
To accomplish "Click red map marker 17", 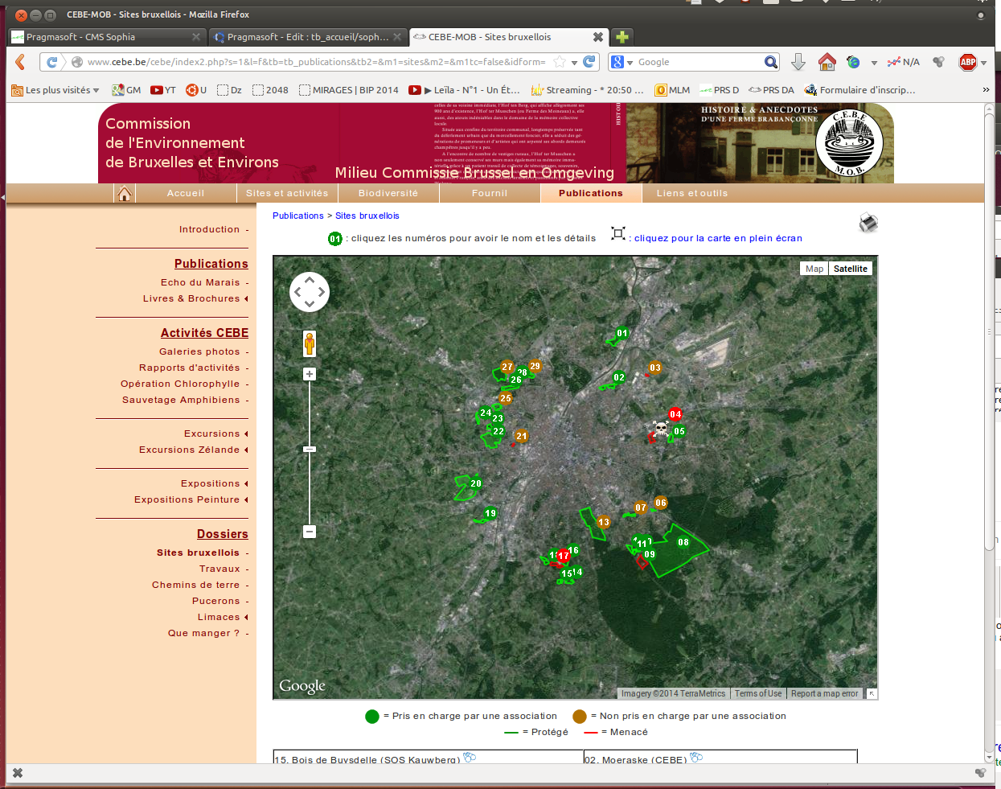I will (x=564, y=556).
